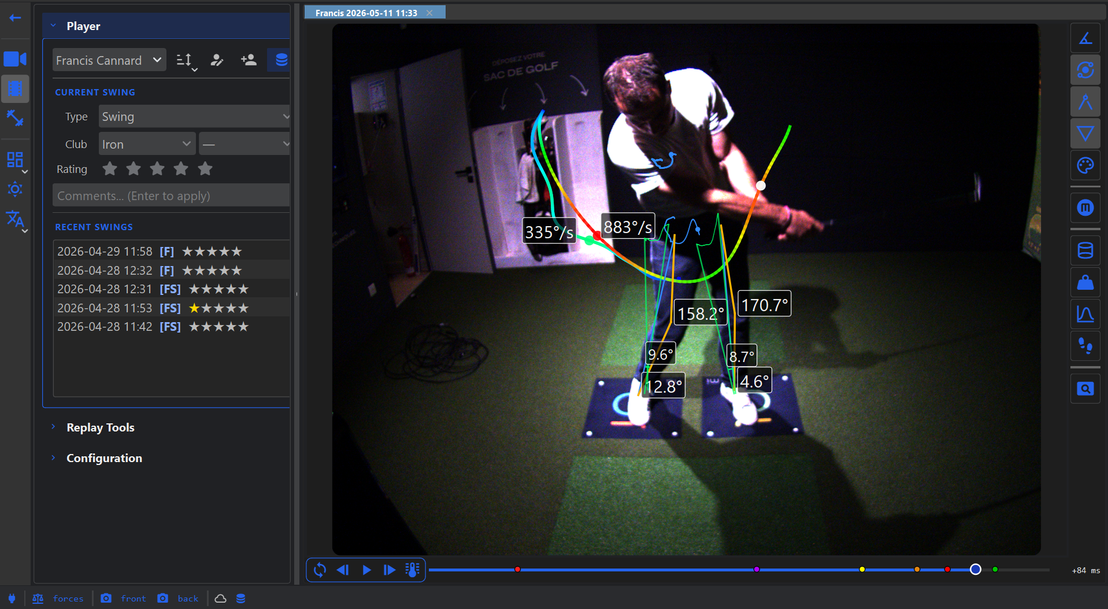Jump to the yellow timeline marker

[x=862, y=570]
